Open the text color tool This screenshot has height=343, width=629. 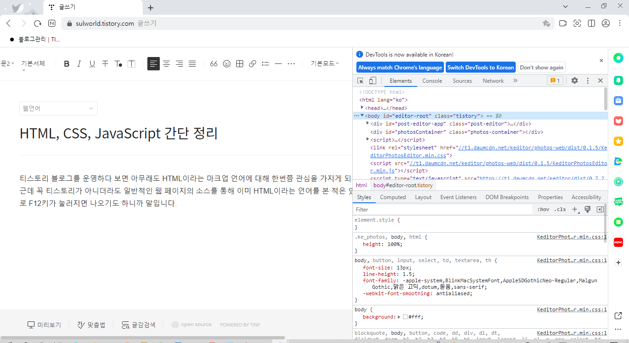tap(118, 64)
